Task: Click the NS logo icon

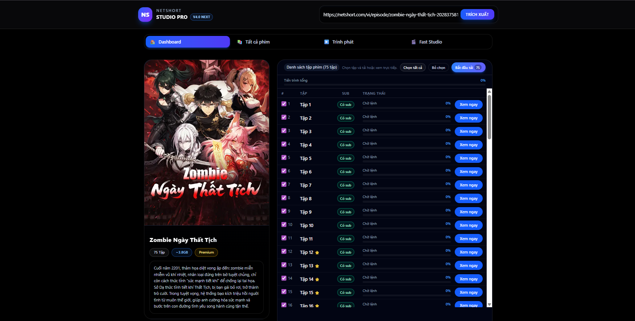Action: click(x=145, y=15)
